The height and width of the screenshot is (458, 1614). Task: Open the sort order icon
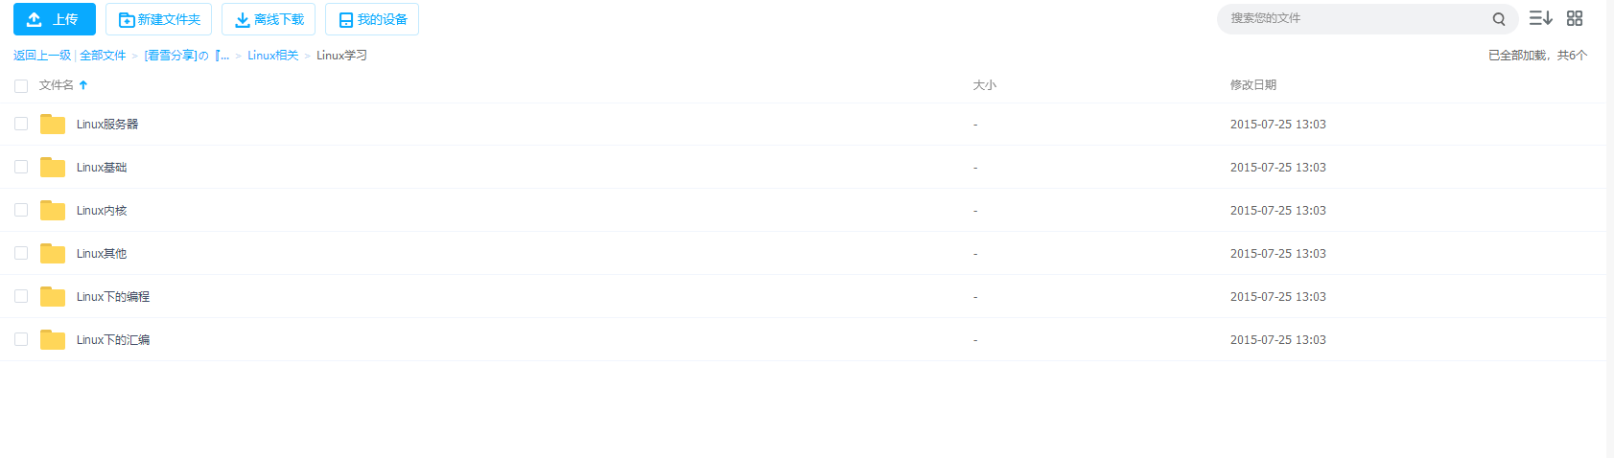point(1540,18)
